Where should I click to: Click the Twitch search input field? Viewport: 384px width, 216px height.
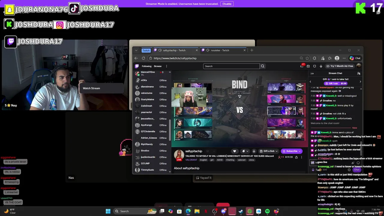(x=231, y=66)
